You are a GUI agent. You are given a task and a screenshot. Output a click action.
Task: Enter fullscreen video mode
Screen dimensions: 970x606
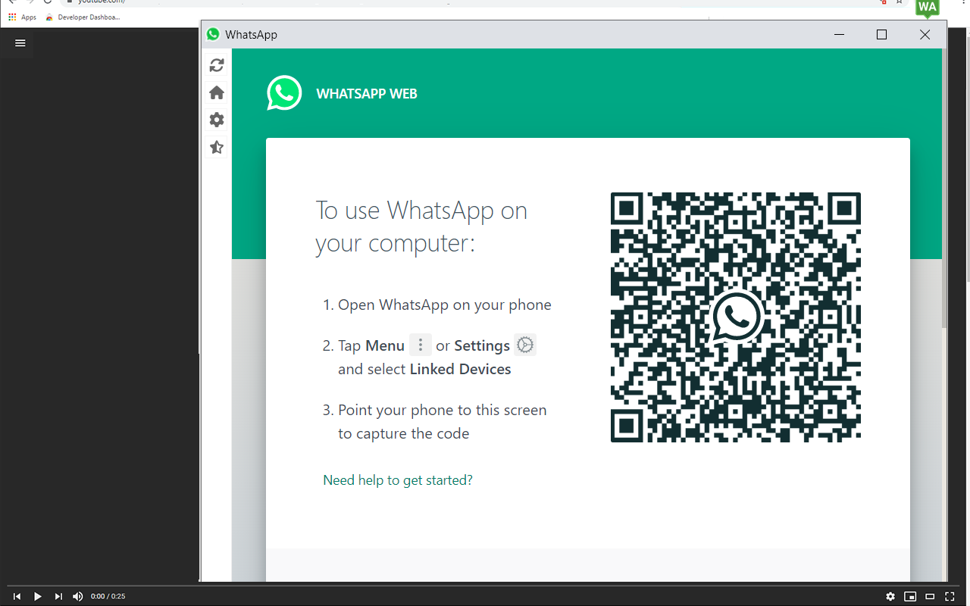point(950,597)
